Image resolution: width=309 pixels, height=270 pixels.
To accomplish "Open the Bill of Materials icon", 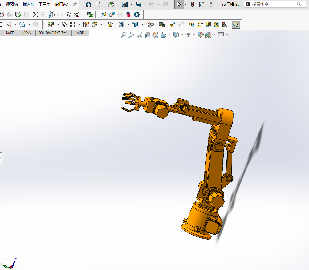I will [x=162, y=25].
